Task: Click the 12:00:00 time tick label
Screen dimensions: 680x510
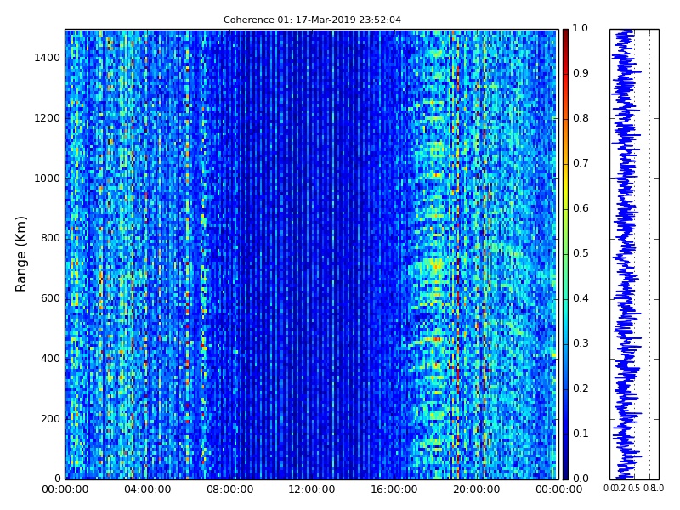Action: coord(312,490)
